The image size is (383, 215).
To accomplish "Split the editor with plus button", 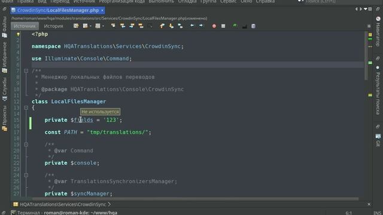I will pyautogui.click(x=369, y=26).
